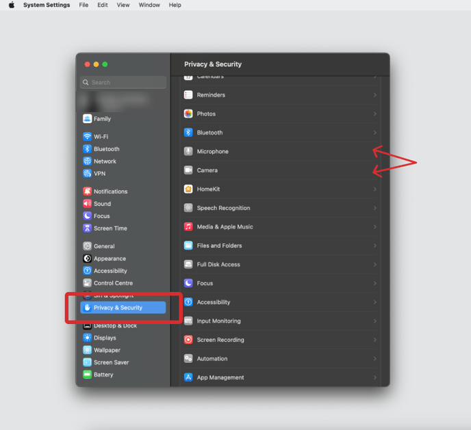Open the Camera icon in privacy list

[x=188, y=170]
